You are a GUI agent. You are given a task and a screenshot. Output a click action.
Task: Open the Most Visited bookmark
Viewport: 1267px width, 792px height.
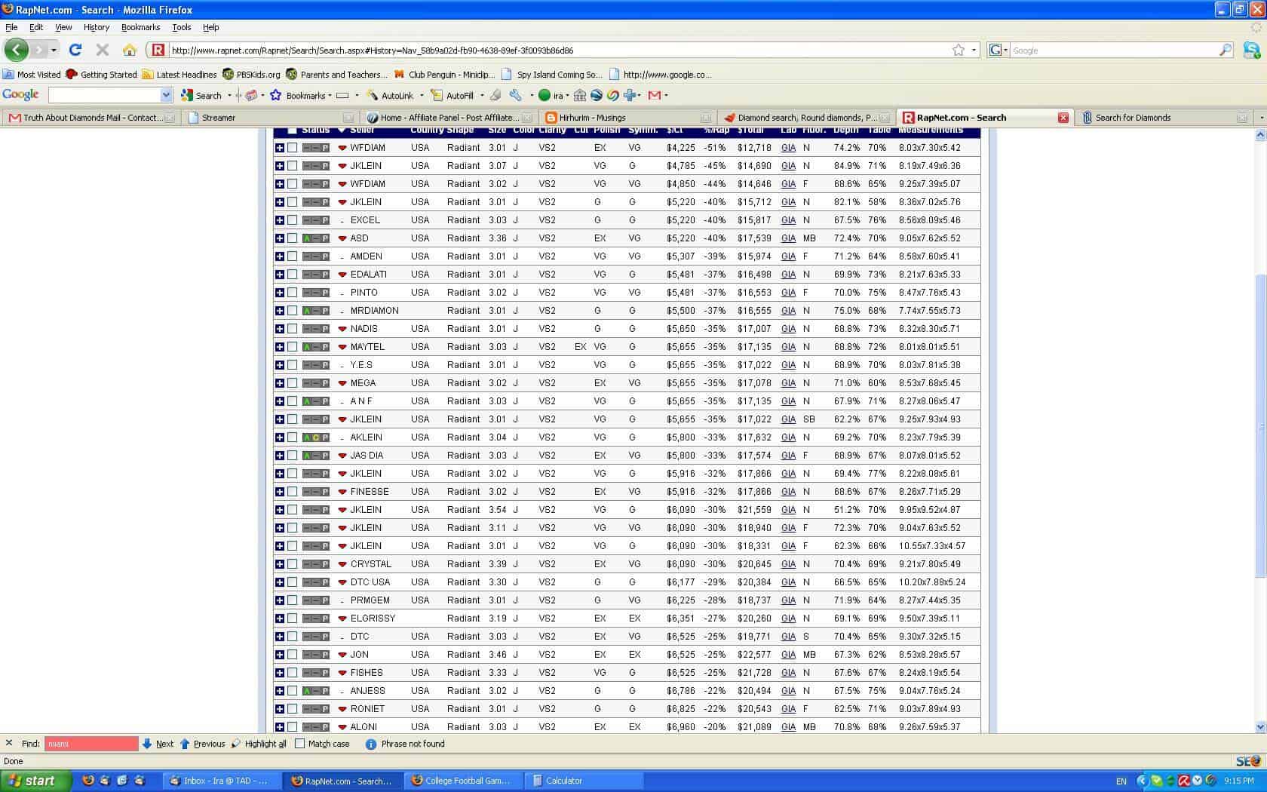click(32, 75)
